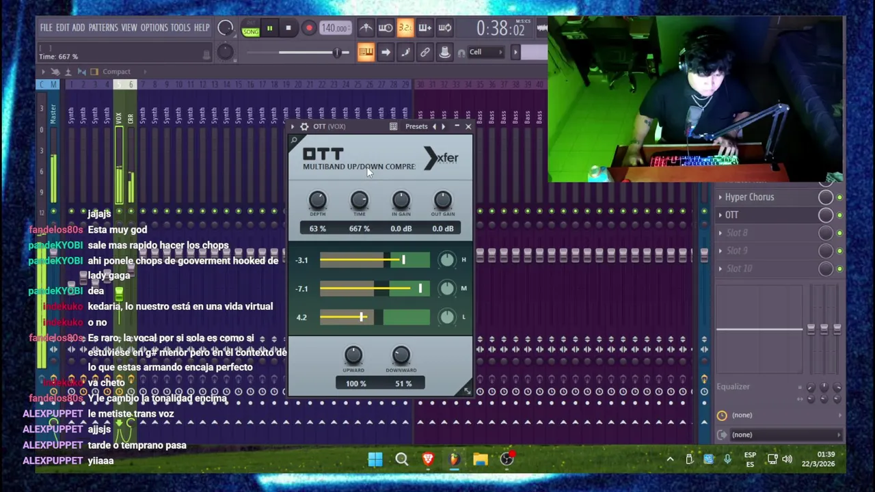Expand the OTT slot menu arrow

(720, 215)
